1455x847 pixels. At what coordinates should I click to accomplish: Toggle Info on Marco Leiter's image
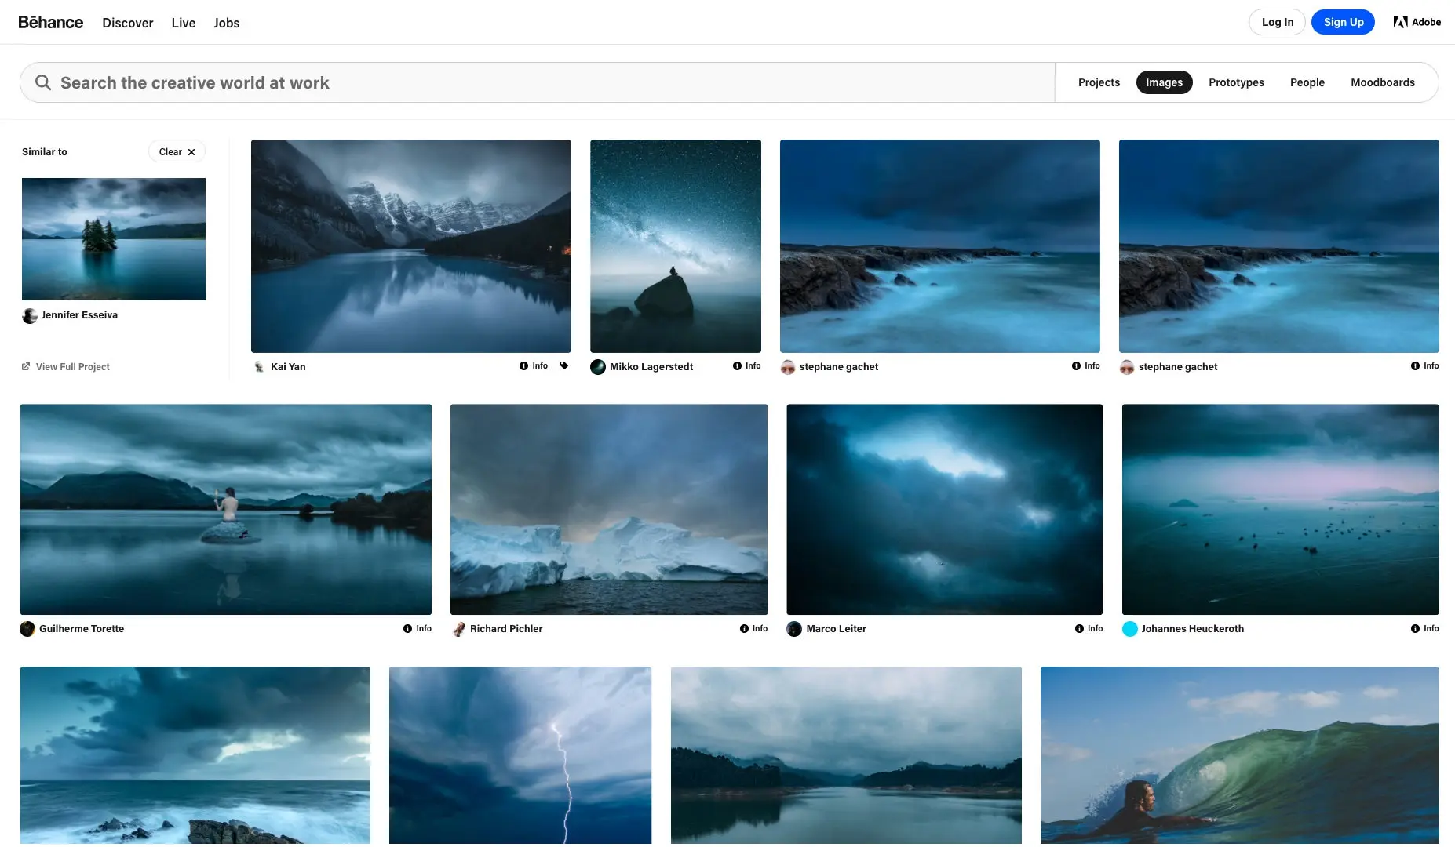tap(1089, 628)
